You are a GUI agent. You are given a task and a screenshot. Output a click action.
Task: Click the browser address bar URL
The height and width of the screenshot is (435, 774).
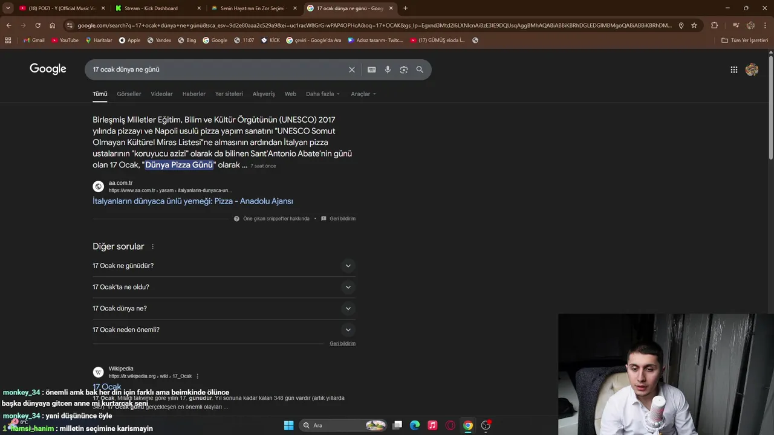[x=374, y=25]
